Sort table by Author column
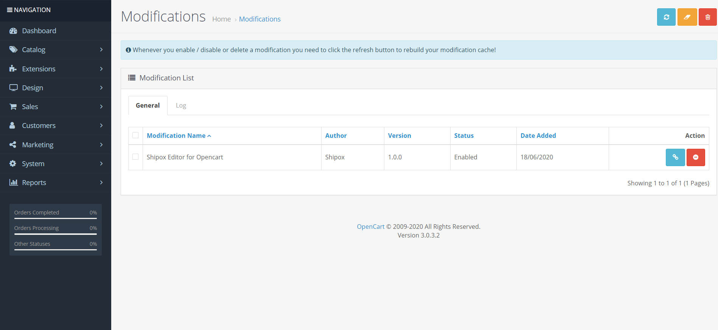 [x=336, y=136]
